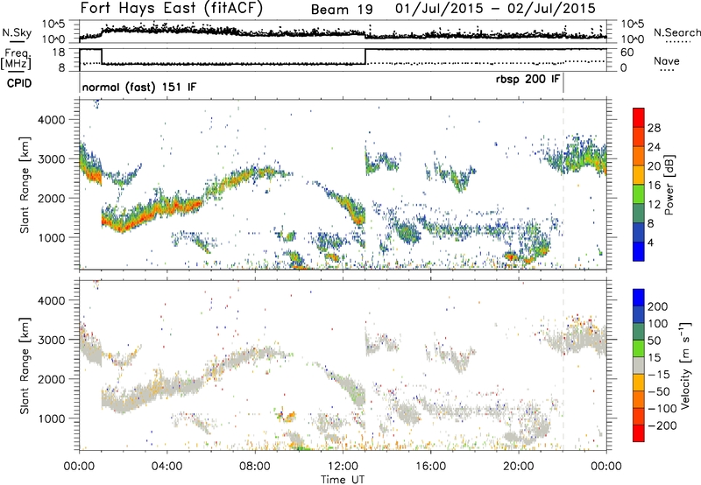Click the '16:00' time axis tick label

430,467
